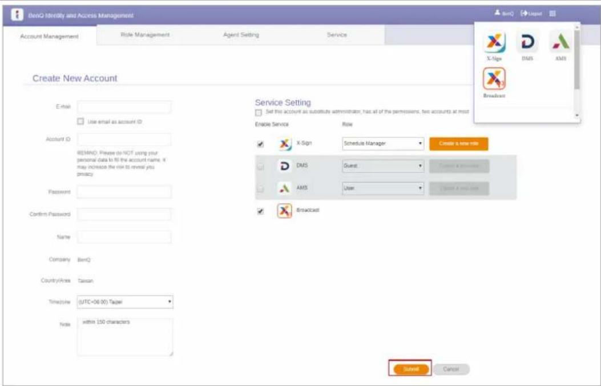This screenshot has width=601, height=386.
Task: Click the X-Sign icon in Service Setting
Action: (284, 144)
